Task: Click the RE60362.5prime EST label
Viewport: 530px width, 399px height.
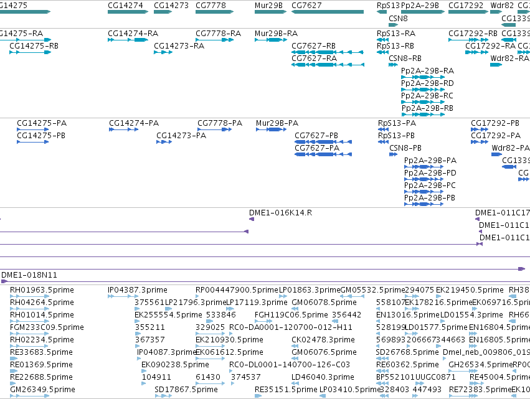Action: click(x=407, y=365)
